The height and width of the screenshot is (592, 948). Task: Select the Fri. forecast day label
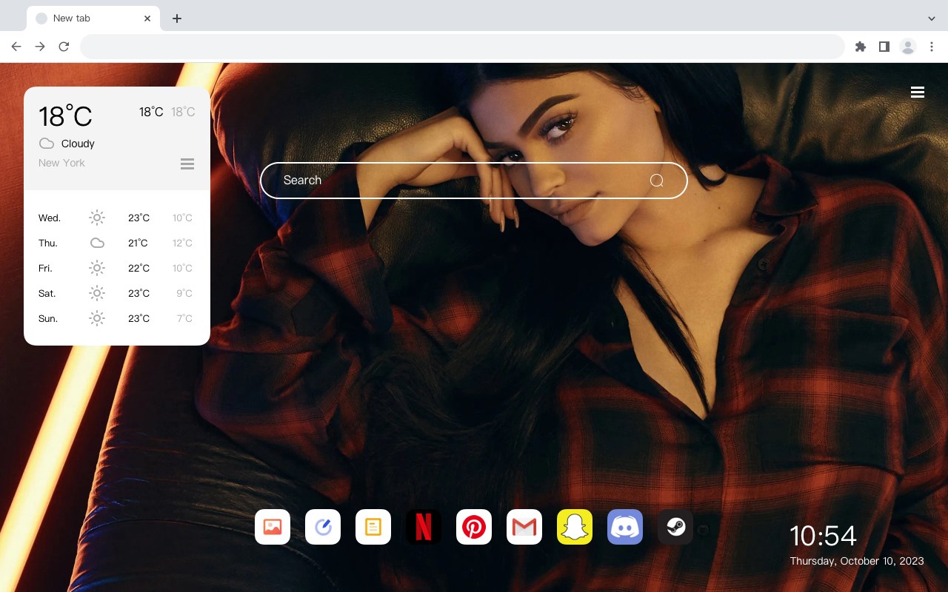[x=45, y=269]
